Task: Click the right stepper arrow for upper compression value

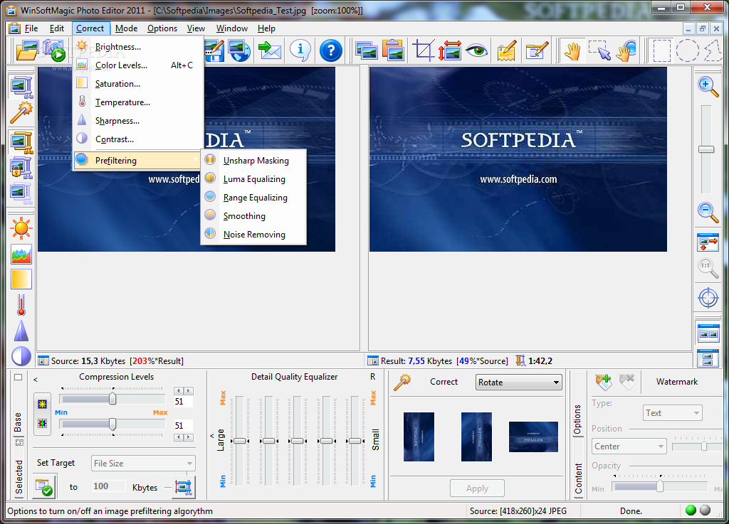Action: coord(188,391)
